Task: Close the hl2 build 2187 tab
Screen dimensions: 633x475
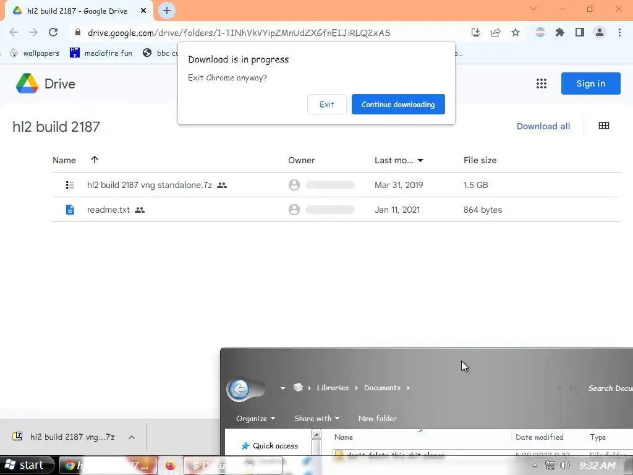Action: pyautogui.click(x=143, y=11)
